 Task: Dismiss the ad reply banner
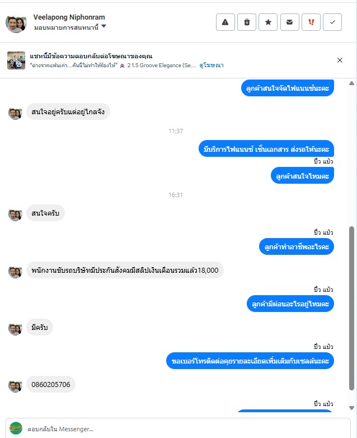[x=340, y=60]
